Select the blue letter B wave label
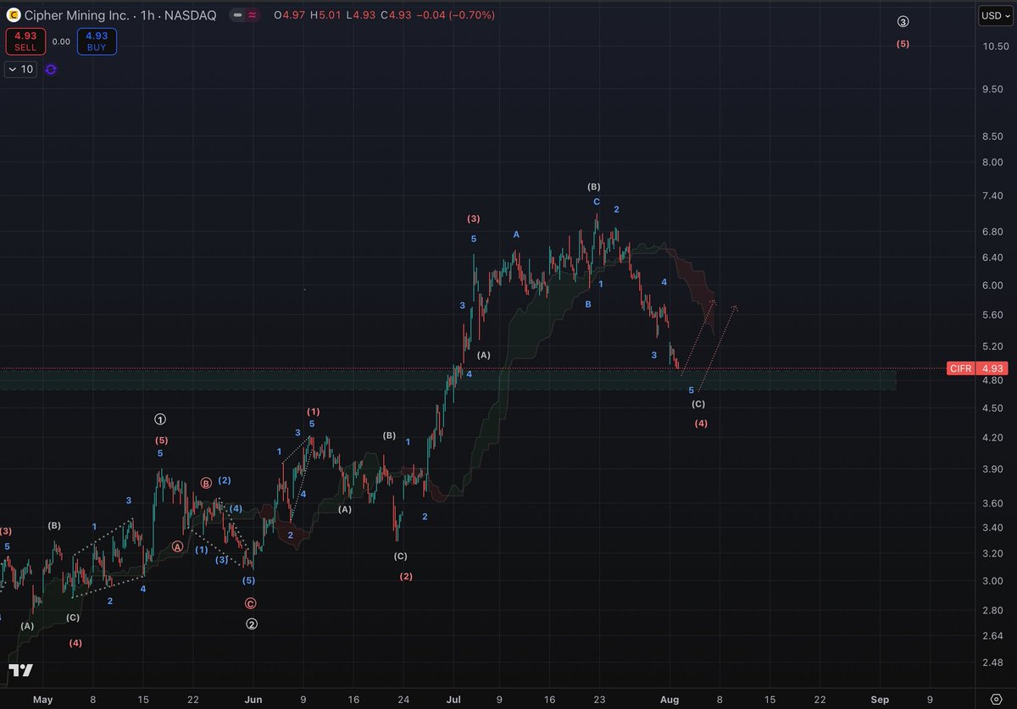This screenshot has height=709, width=1017. 587,303
